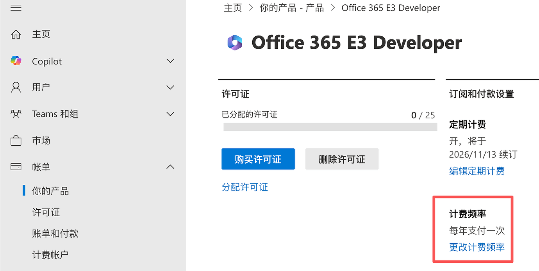
Task: Expand the Copilot sidebar section
Action: (170, 61)
